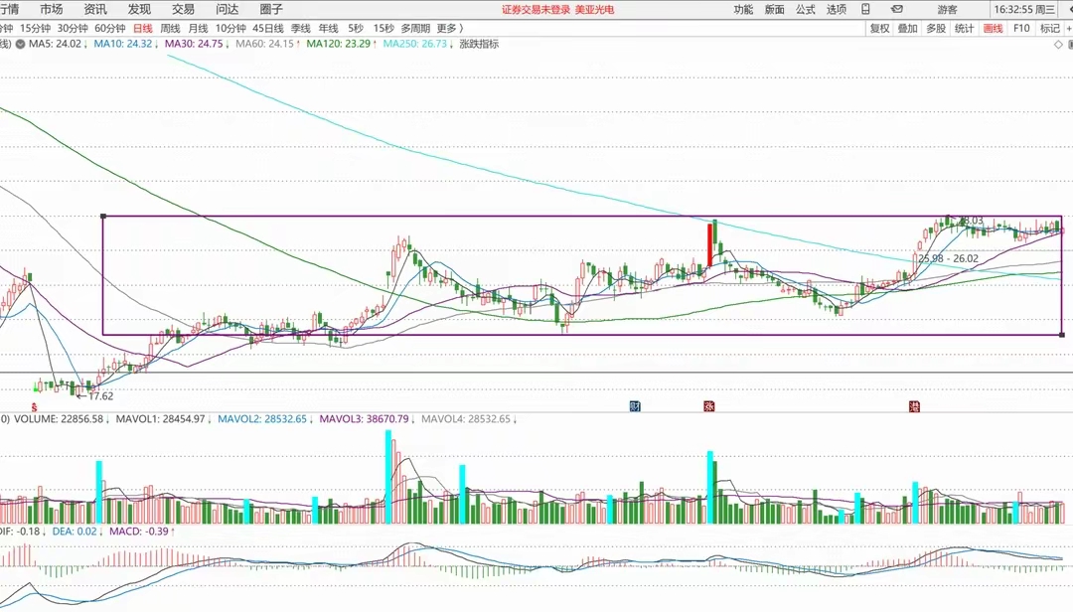
Task: Switch to the 60分钟 period tab
Action: pos(109,28)
